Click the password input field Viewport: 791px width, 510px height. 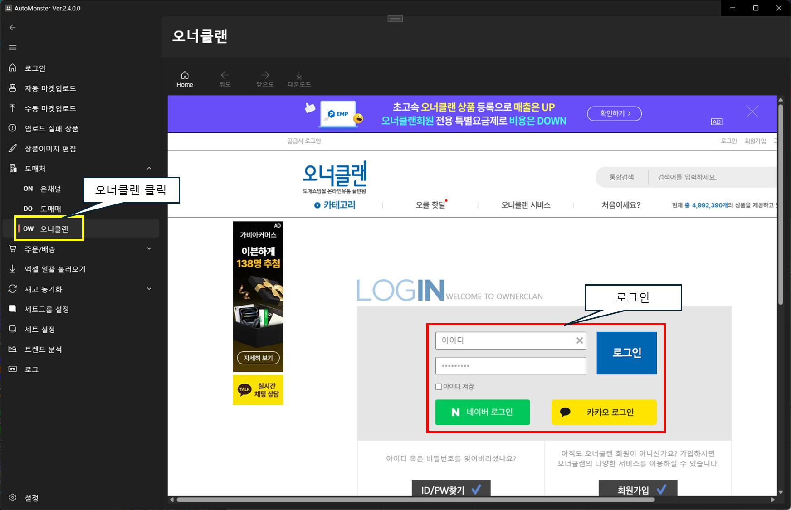511,366
